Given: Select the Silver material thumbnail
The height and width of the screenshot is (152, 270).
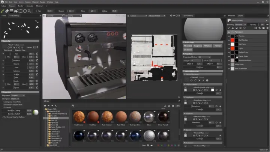Looking at the screenshot, I should [149, 117].
